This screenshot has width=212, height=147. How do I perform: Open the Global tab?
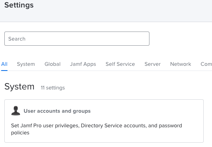pos(52,64)
